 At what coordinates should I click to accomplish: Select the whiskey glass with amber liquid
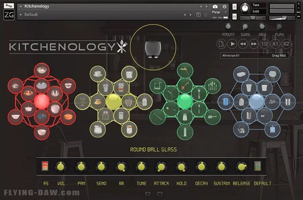(x=121, y=88)
